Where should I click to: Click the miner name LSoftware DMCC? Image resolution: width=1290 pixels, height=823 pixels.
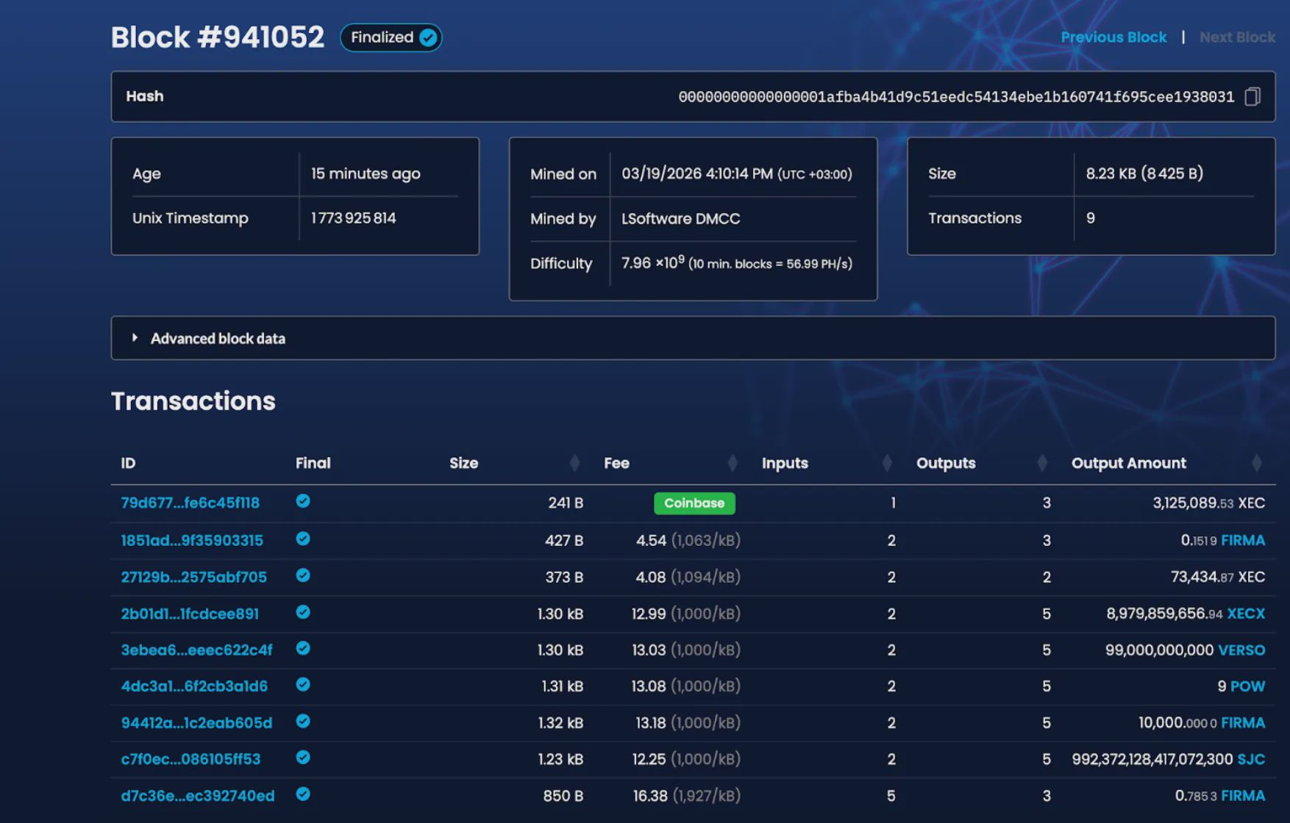click(x=680, y=218)
